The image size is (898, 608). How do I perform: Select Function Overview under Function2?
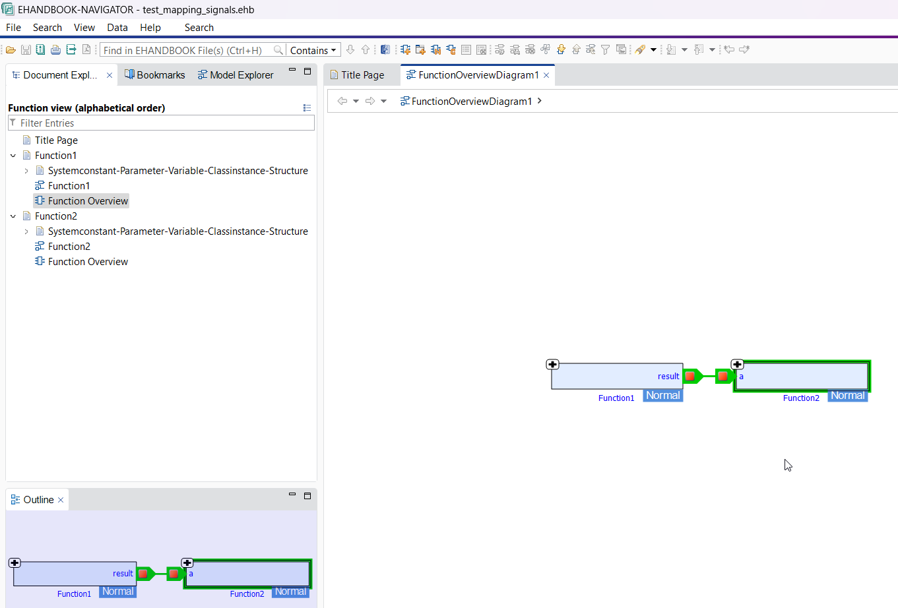(88, 262)
